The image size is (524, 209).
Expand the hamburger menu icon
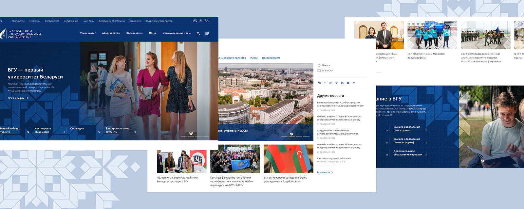click(207, 33)
